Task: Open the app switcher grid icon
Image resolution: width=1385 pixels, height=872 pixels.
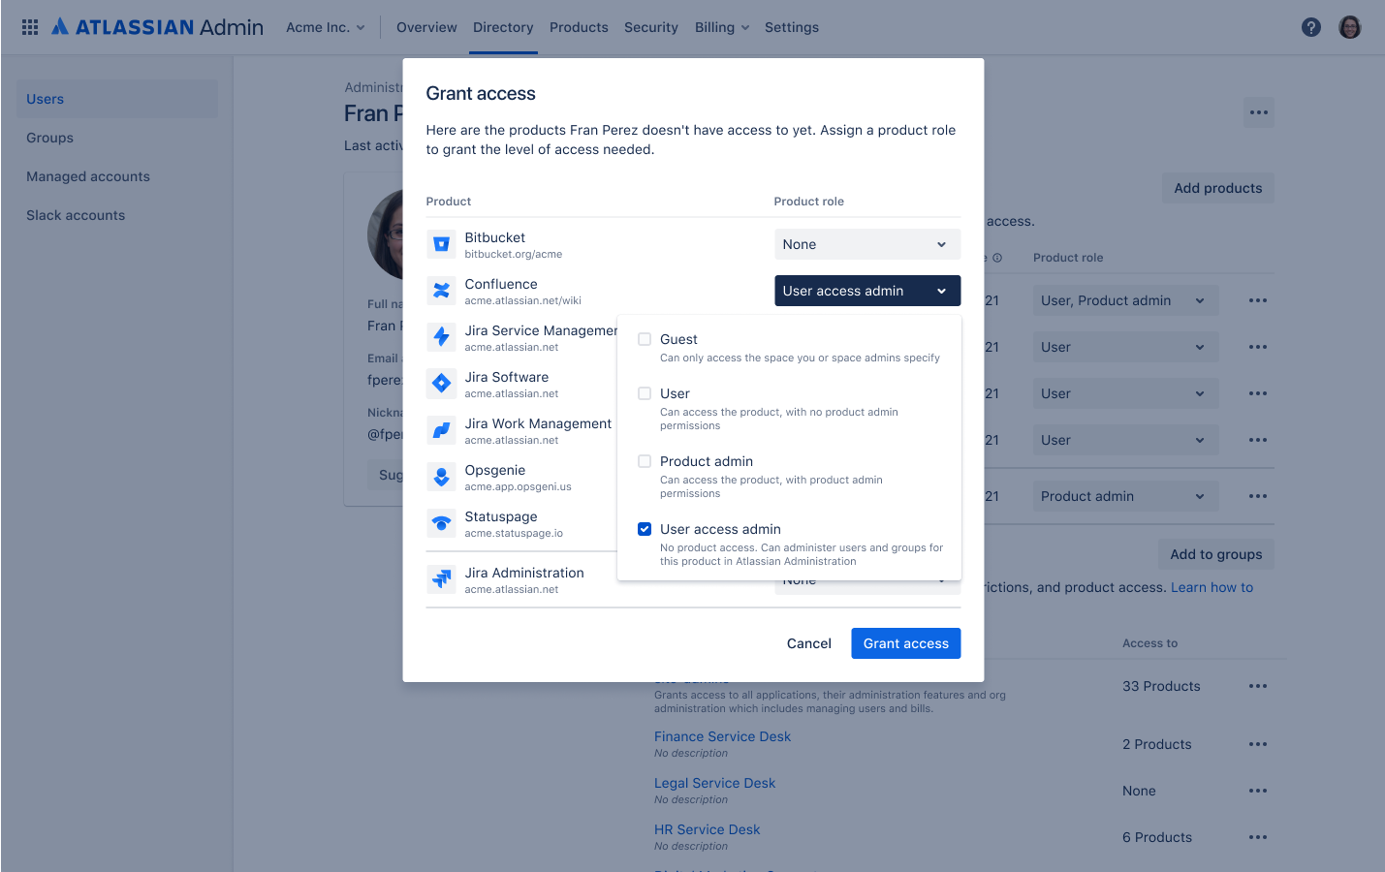Action: [30, 27]
